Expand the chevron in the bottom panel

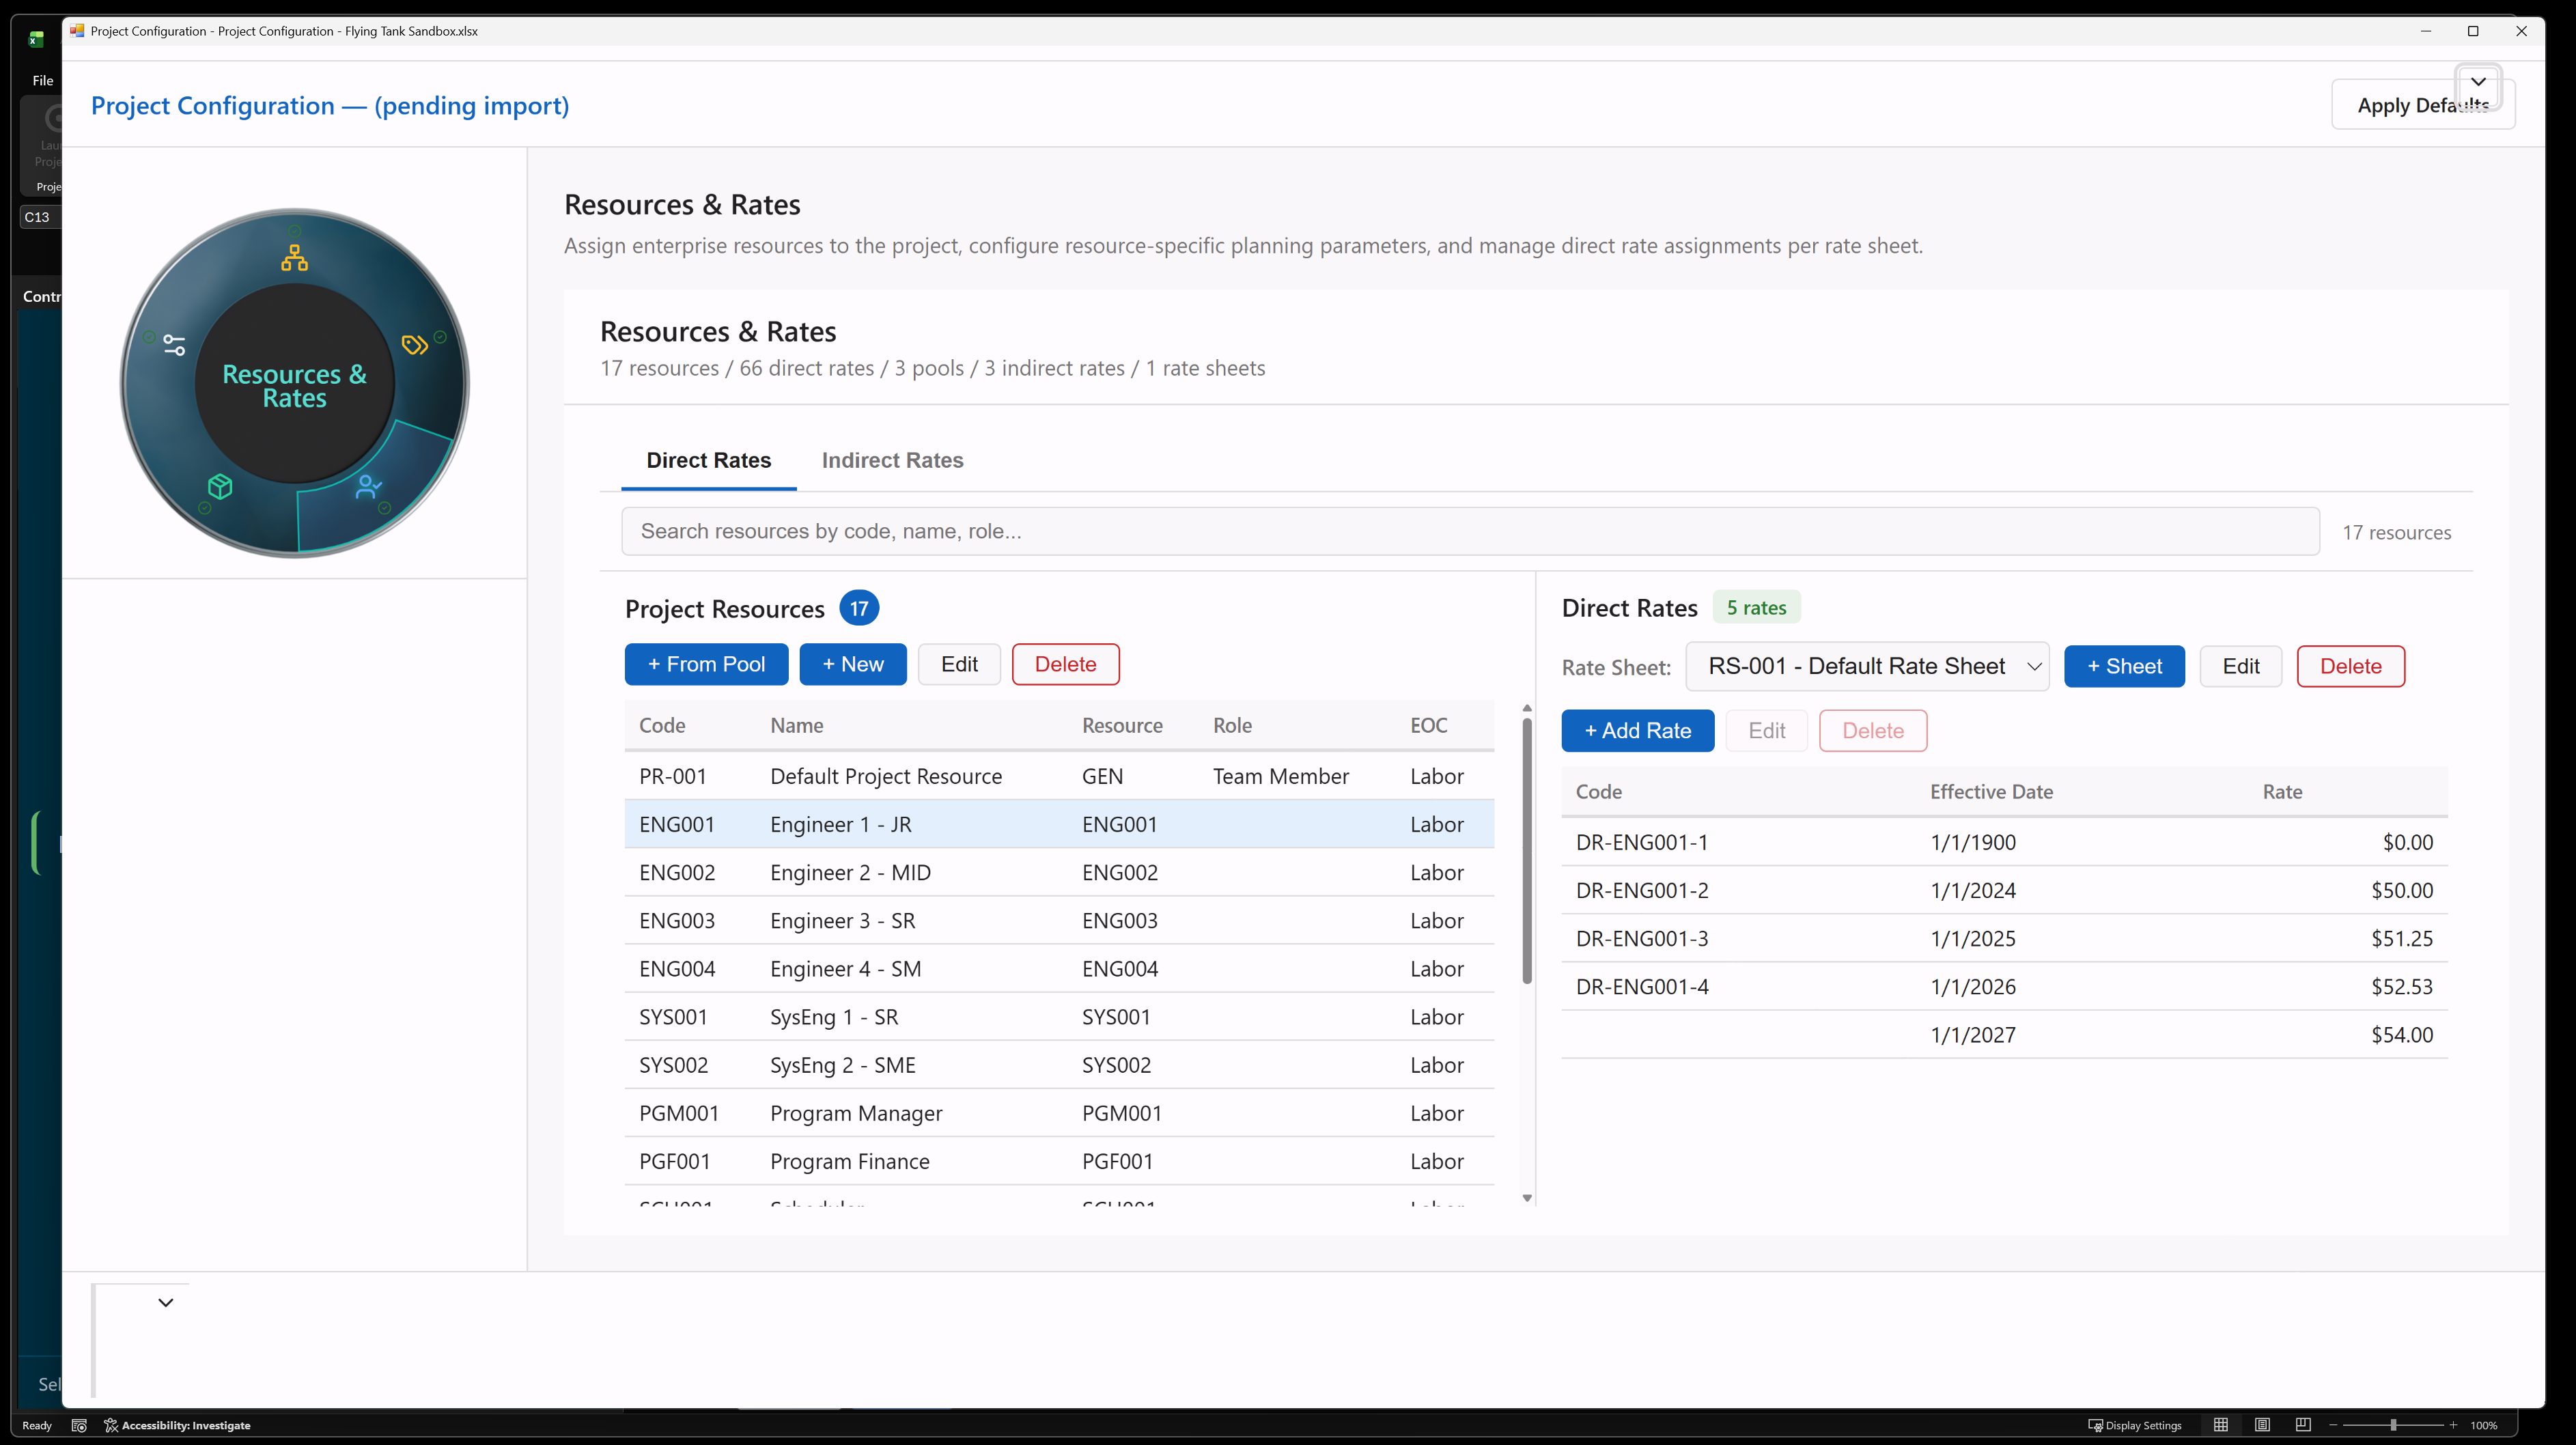tap(166, 1302)
